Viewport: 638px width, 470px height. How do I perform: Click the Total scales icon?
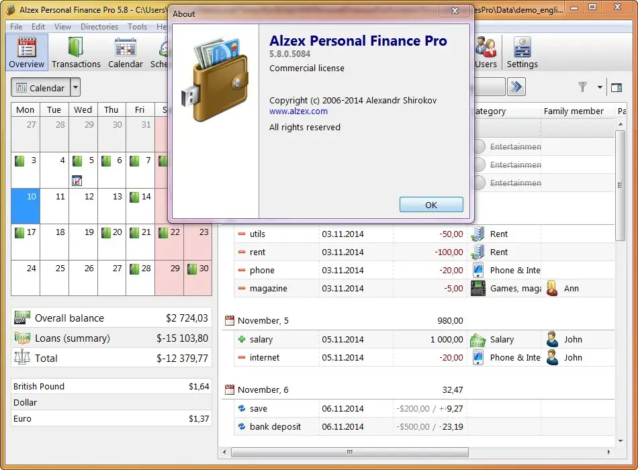pyautogui.click(x=22, y=357)
